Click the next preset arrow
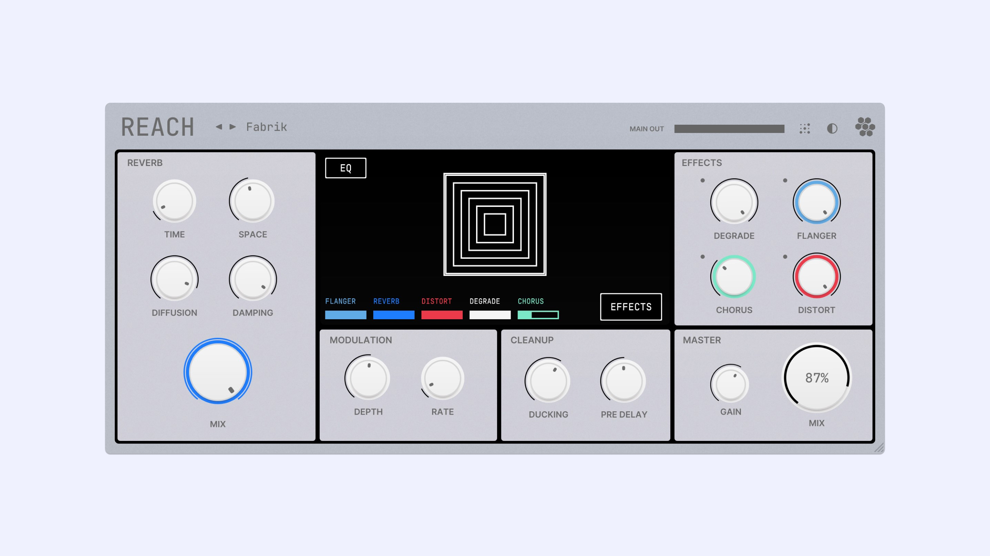The image size is (990, 556). click(x=233, y=127)
